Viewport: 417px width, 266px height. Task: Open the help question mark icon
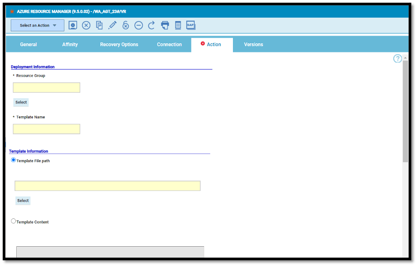tap(397, 58)
